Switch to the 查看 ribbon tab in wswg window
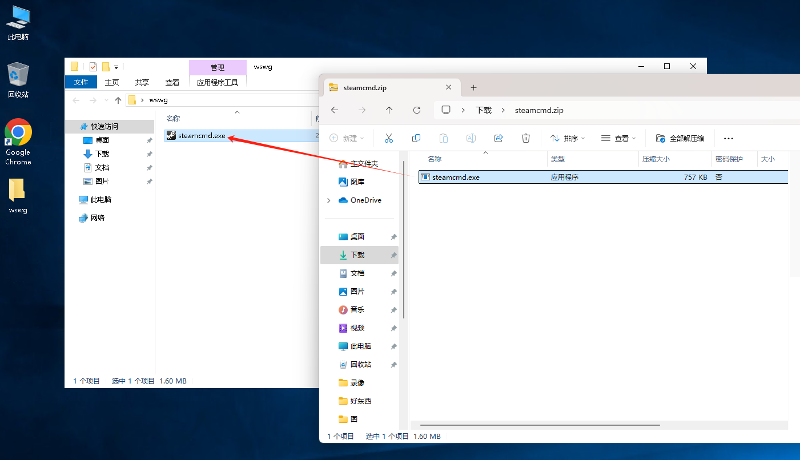 coord(172,82)
